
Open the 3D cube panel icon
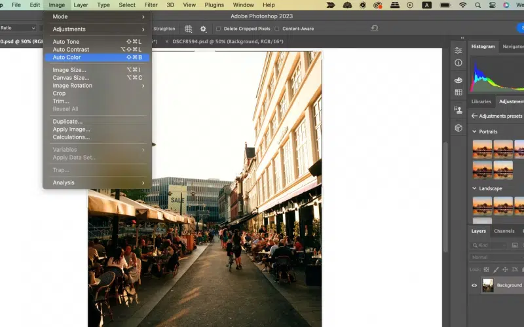[458, 128]
